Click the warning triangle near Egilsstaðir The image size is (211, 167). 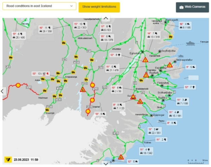tap(145, 60)
